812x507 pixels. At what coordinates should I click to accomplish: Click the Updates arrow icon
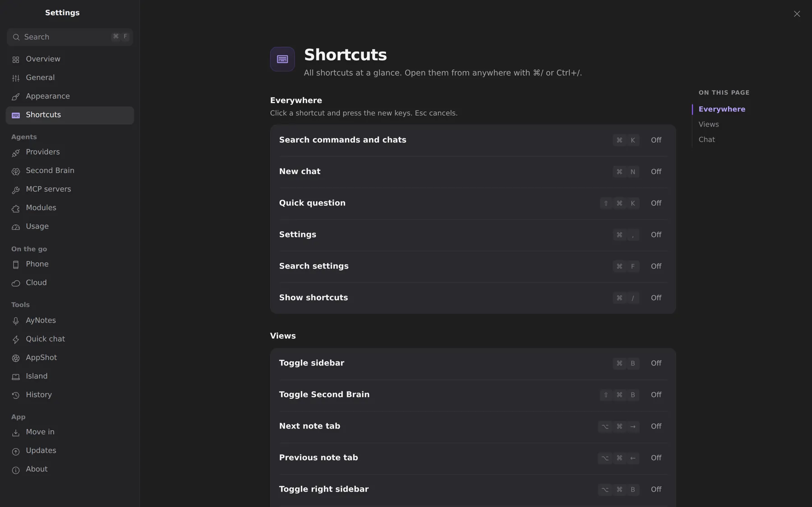tap(16, 451)
